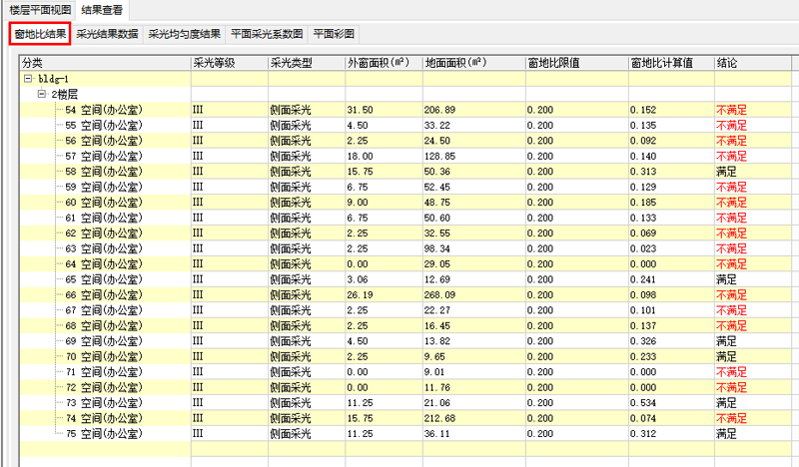The height and width of the screenshot is (467, 799).
Task: Click floor area value 268.09
Action: pos(439,294)
